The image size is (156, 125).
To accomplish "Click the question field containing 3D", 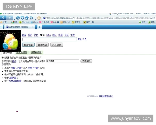I will (63, 61).
